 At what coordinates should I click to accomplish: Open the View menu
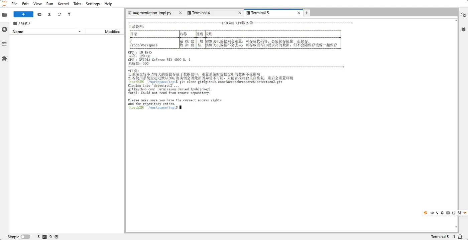click(x=37, y=4)
